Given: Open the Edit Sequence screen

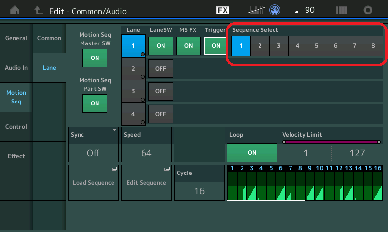Looking at the screenshot, I should (146, 183).
